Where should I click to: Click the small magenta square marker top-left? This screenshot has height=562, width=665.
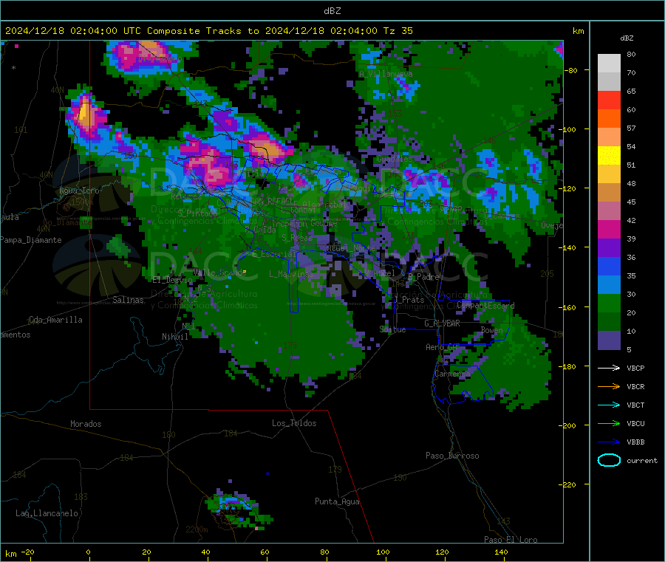click(16, 46)
